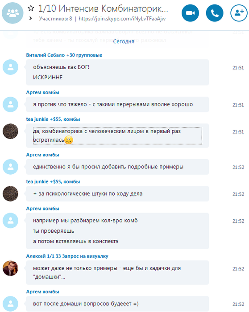
Task: Open Алексей's profile photo avatar
Action: tap(10, 268)
